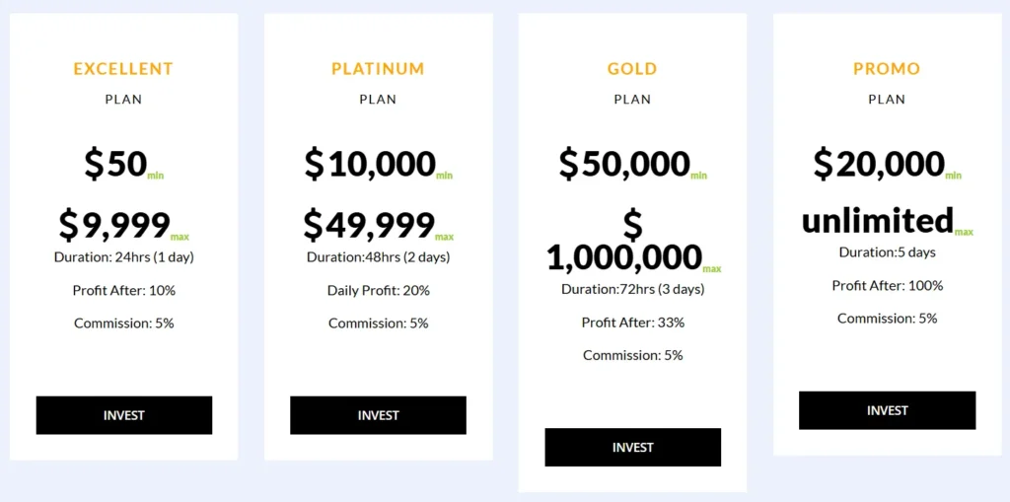Choose INVEST on the Gold plan

pos(632,447)
